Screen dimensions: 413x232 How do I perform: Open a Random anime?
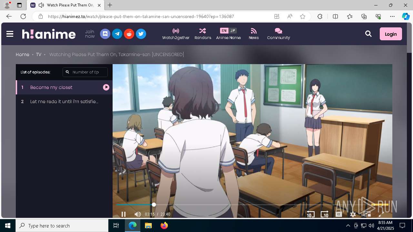click(x=203, y=34)
